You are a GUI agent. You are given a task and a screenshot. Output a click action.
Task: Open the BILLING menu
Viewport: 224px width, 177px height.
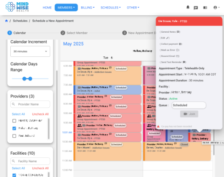(x=88, y=8)
